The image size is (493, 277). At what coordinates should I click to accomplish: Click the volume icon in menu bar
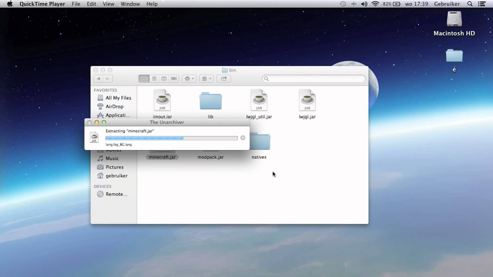point(364,4)
